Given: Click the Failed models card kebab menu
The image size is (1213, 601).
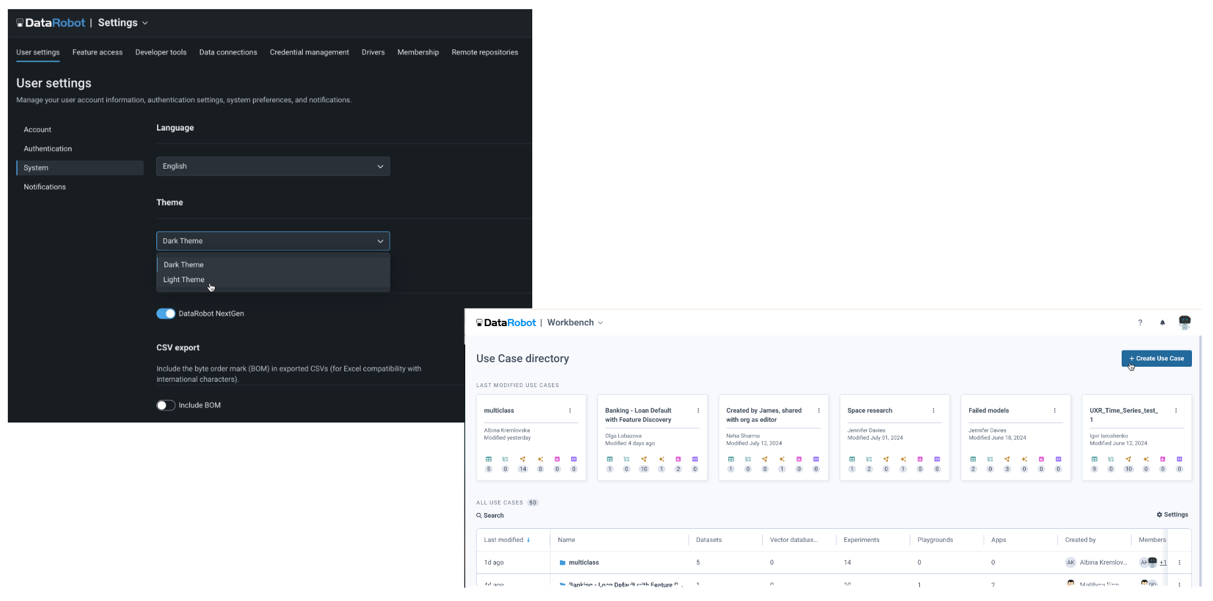Looking at the screenshot, I should (x=1055, y=411).
